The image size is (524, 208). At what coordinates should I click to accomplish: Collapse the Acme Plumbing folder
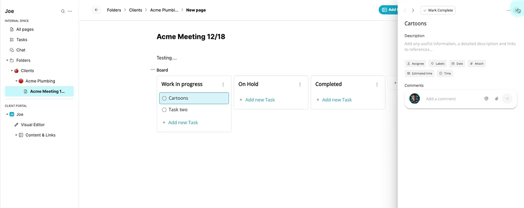pos(16,81)
